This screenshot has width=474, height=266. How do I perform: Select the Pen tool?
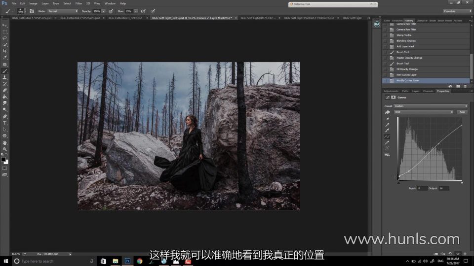coord(4,116)
